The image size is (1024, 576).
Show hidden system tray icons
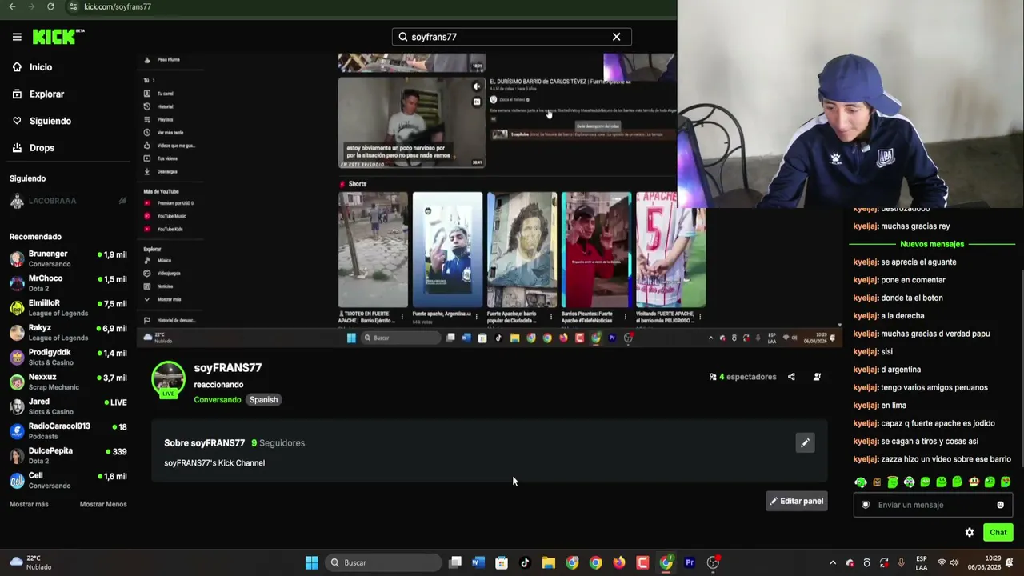(833, 562)
